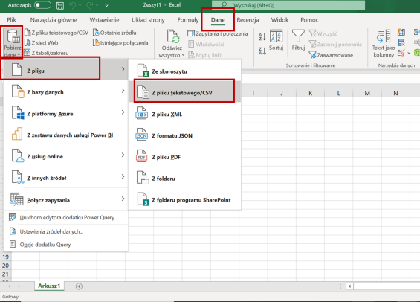
Task: Select column K header
Action: point(310,93)
